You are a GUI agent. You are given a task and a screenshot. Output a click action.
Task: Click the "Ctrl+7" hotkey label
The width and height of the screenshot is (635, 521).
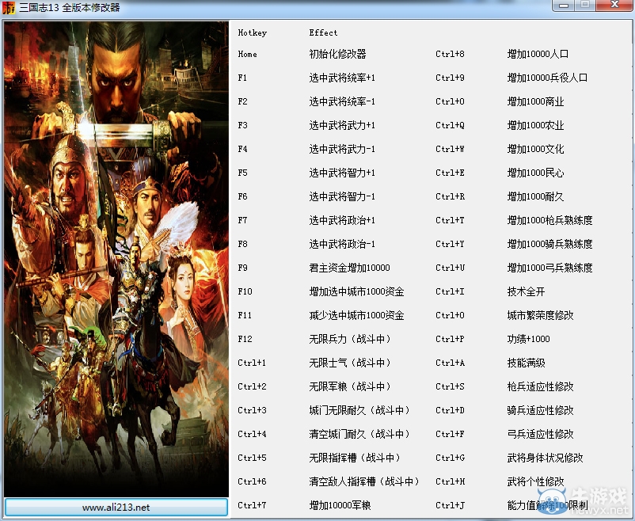(x=252, y=505)
